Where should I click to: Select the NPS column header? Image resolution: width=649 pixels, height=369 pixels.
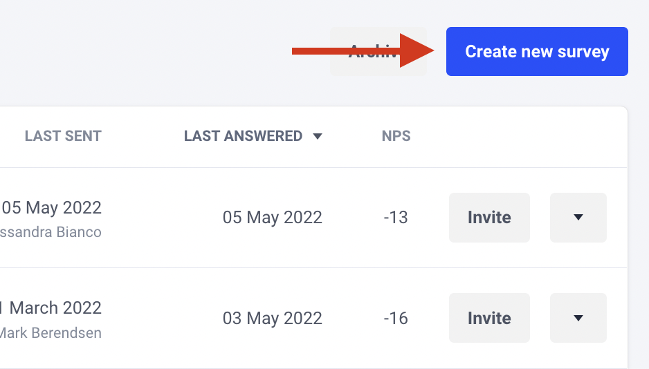[396, 136]
